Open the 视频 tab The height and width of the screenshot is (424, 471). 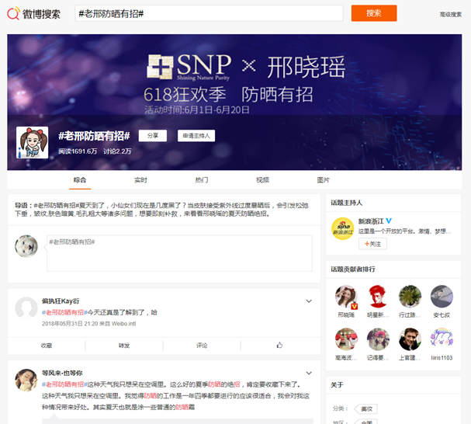click(x=262, y=180)
